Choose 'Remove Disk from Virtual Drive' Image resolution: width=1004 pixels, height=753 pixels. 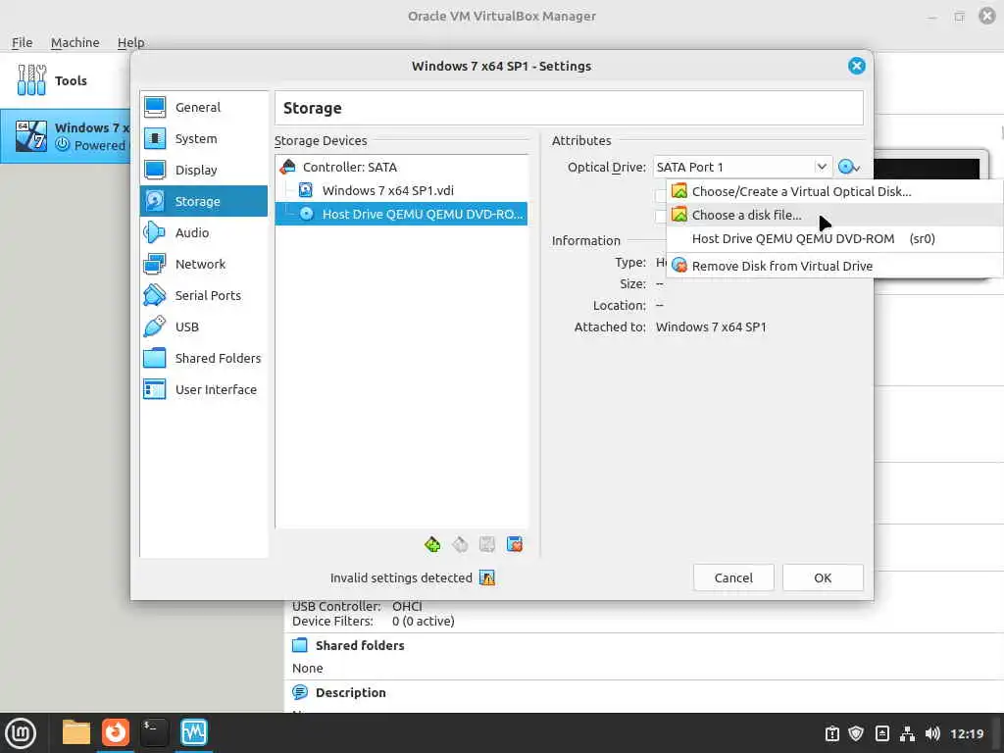click(x=834, y=266)
